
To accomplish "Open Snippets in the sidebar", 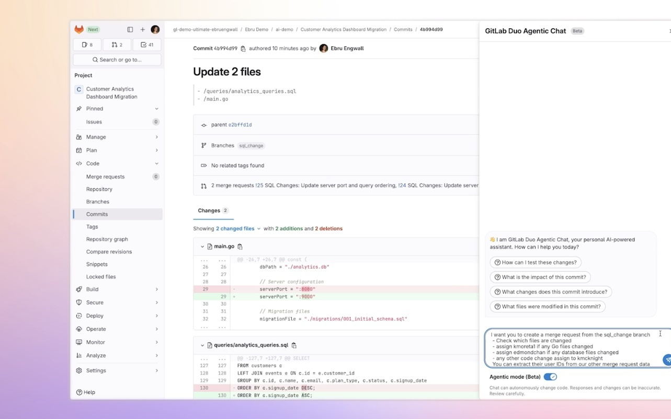I will tap(117, 264).
